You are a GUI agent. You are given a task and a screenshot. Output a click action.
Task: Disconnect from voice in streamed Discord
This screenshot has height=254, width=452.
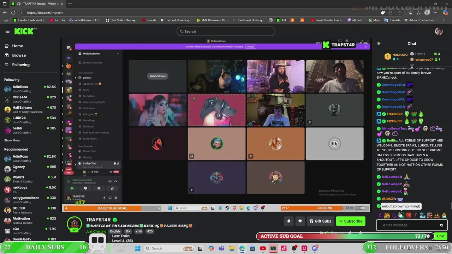(116, 181)
